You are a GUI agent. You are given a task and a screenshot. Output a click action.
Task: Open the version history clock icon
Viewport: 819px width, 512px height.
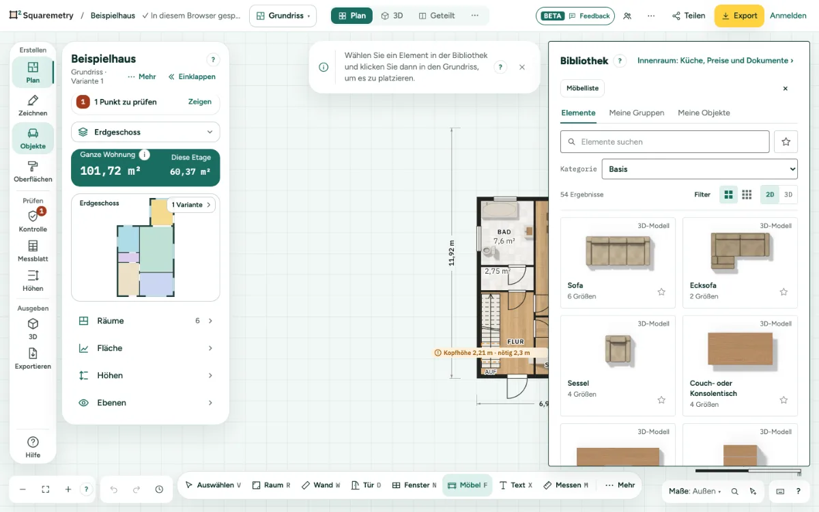pyautogui.click(x=159, y=489)
